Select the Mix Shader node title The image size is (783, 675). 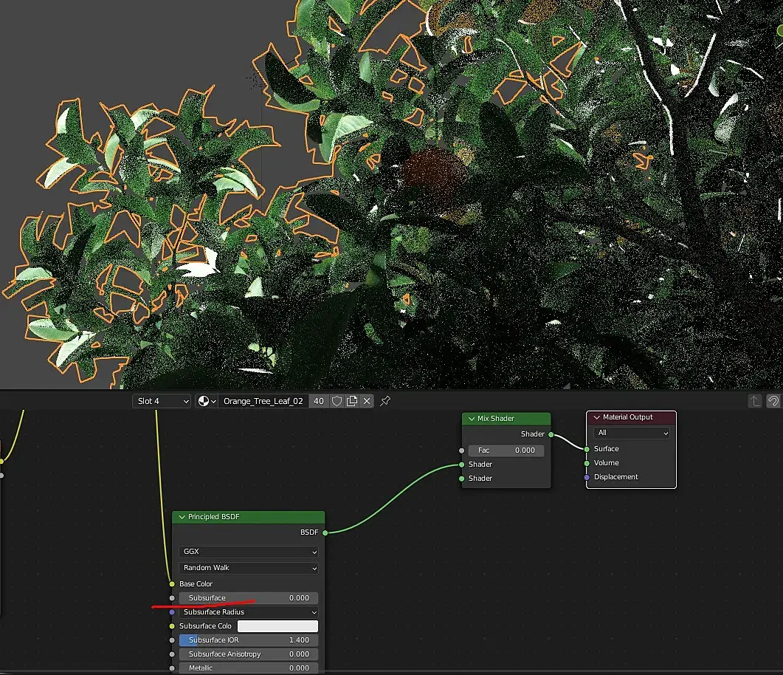495,419
